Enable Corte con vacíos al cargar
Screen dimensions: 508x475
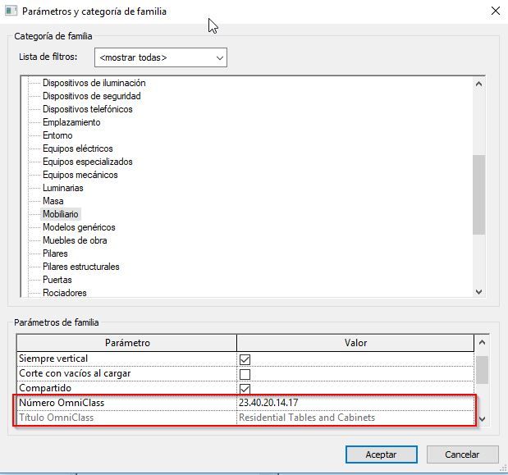(x=245, y=374)
